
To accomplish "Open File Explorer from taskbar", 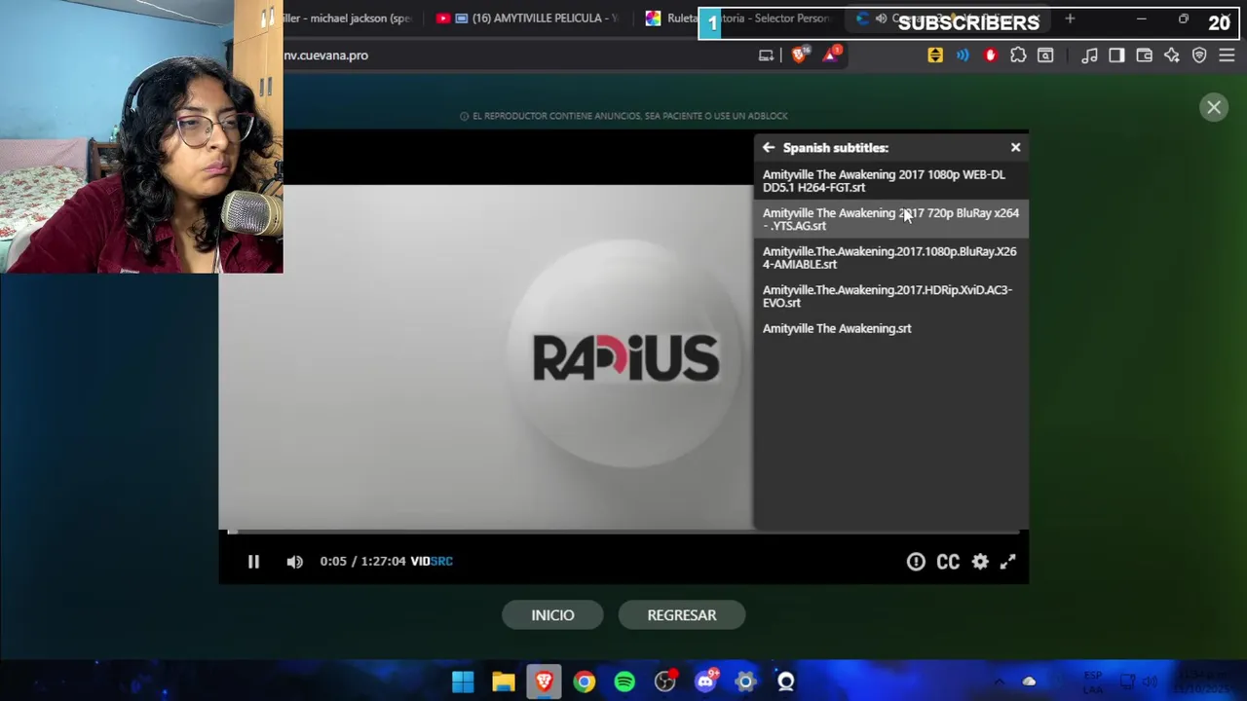I will 504,682.
